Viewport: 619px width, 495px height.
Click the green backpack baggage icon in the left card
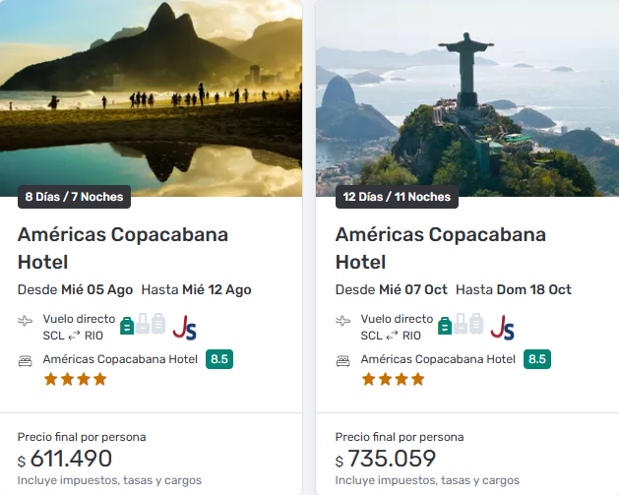tap(127, 325)
